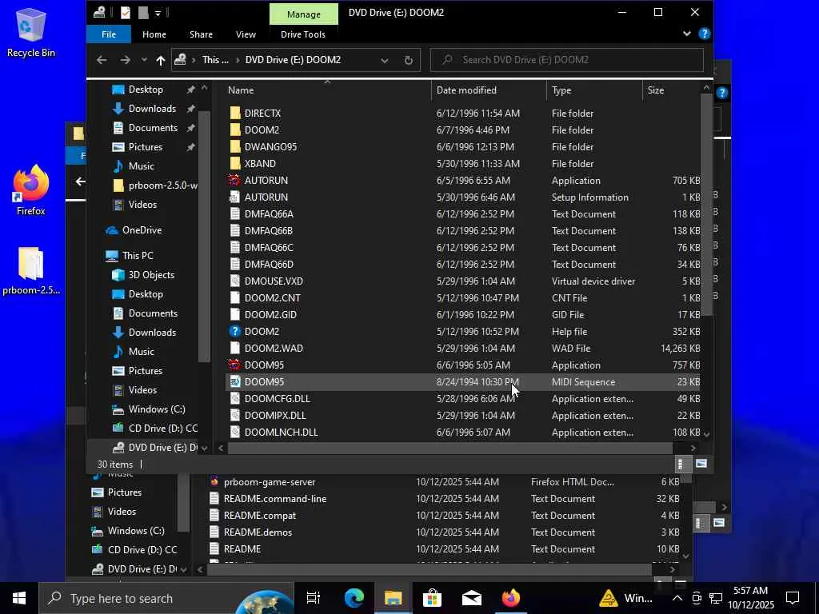
Task: Open the notification center icon
Action: pyautogui.click(x=793, y=598)
